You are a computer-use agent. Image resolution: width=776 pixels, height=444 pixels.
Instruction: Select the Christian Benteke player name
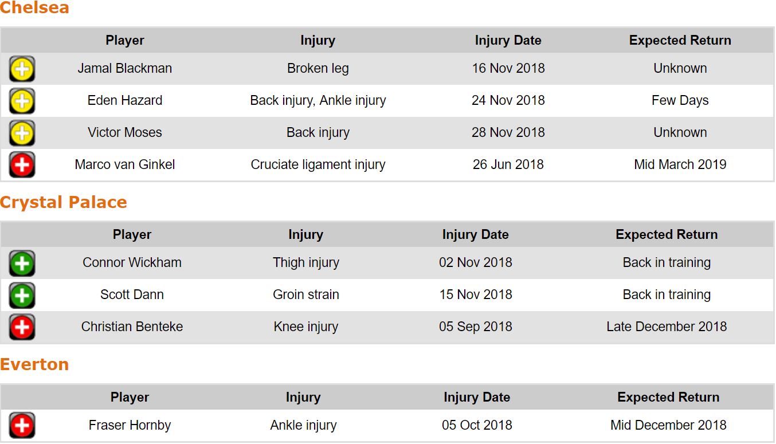[132, 327]
